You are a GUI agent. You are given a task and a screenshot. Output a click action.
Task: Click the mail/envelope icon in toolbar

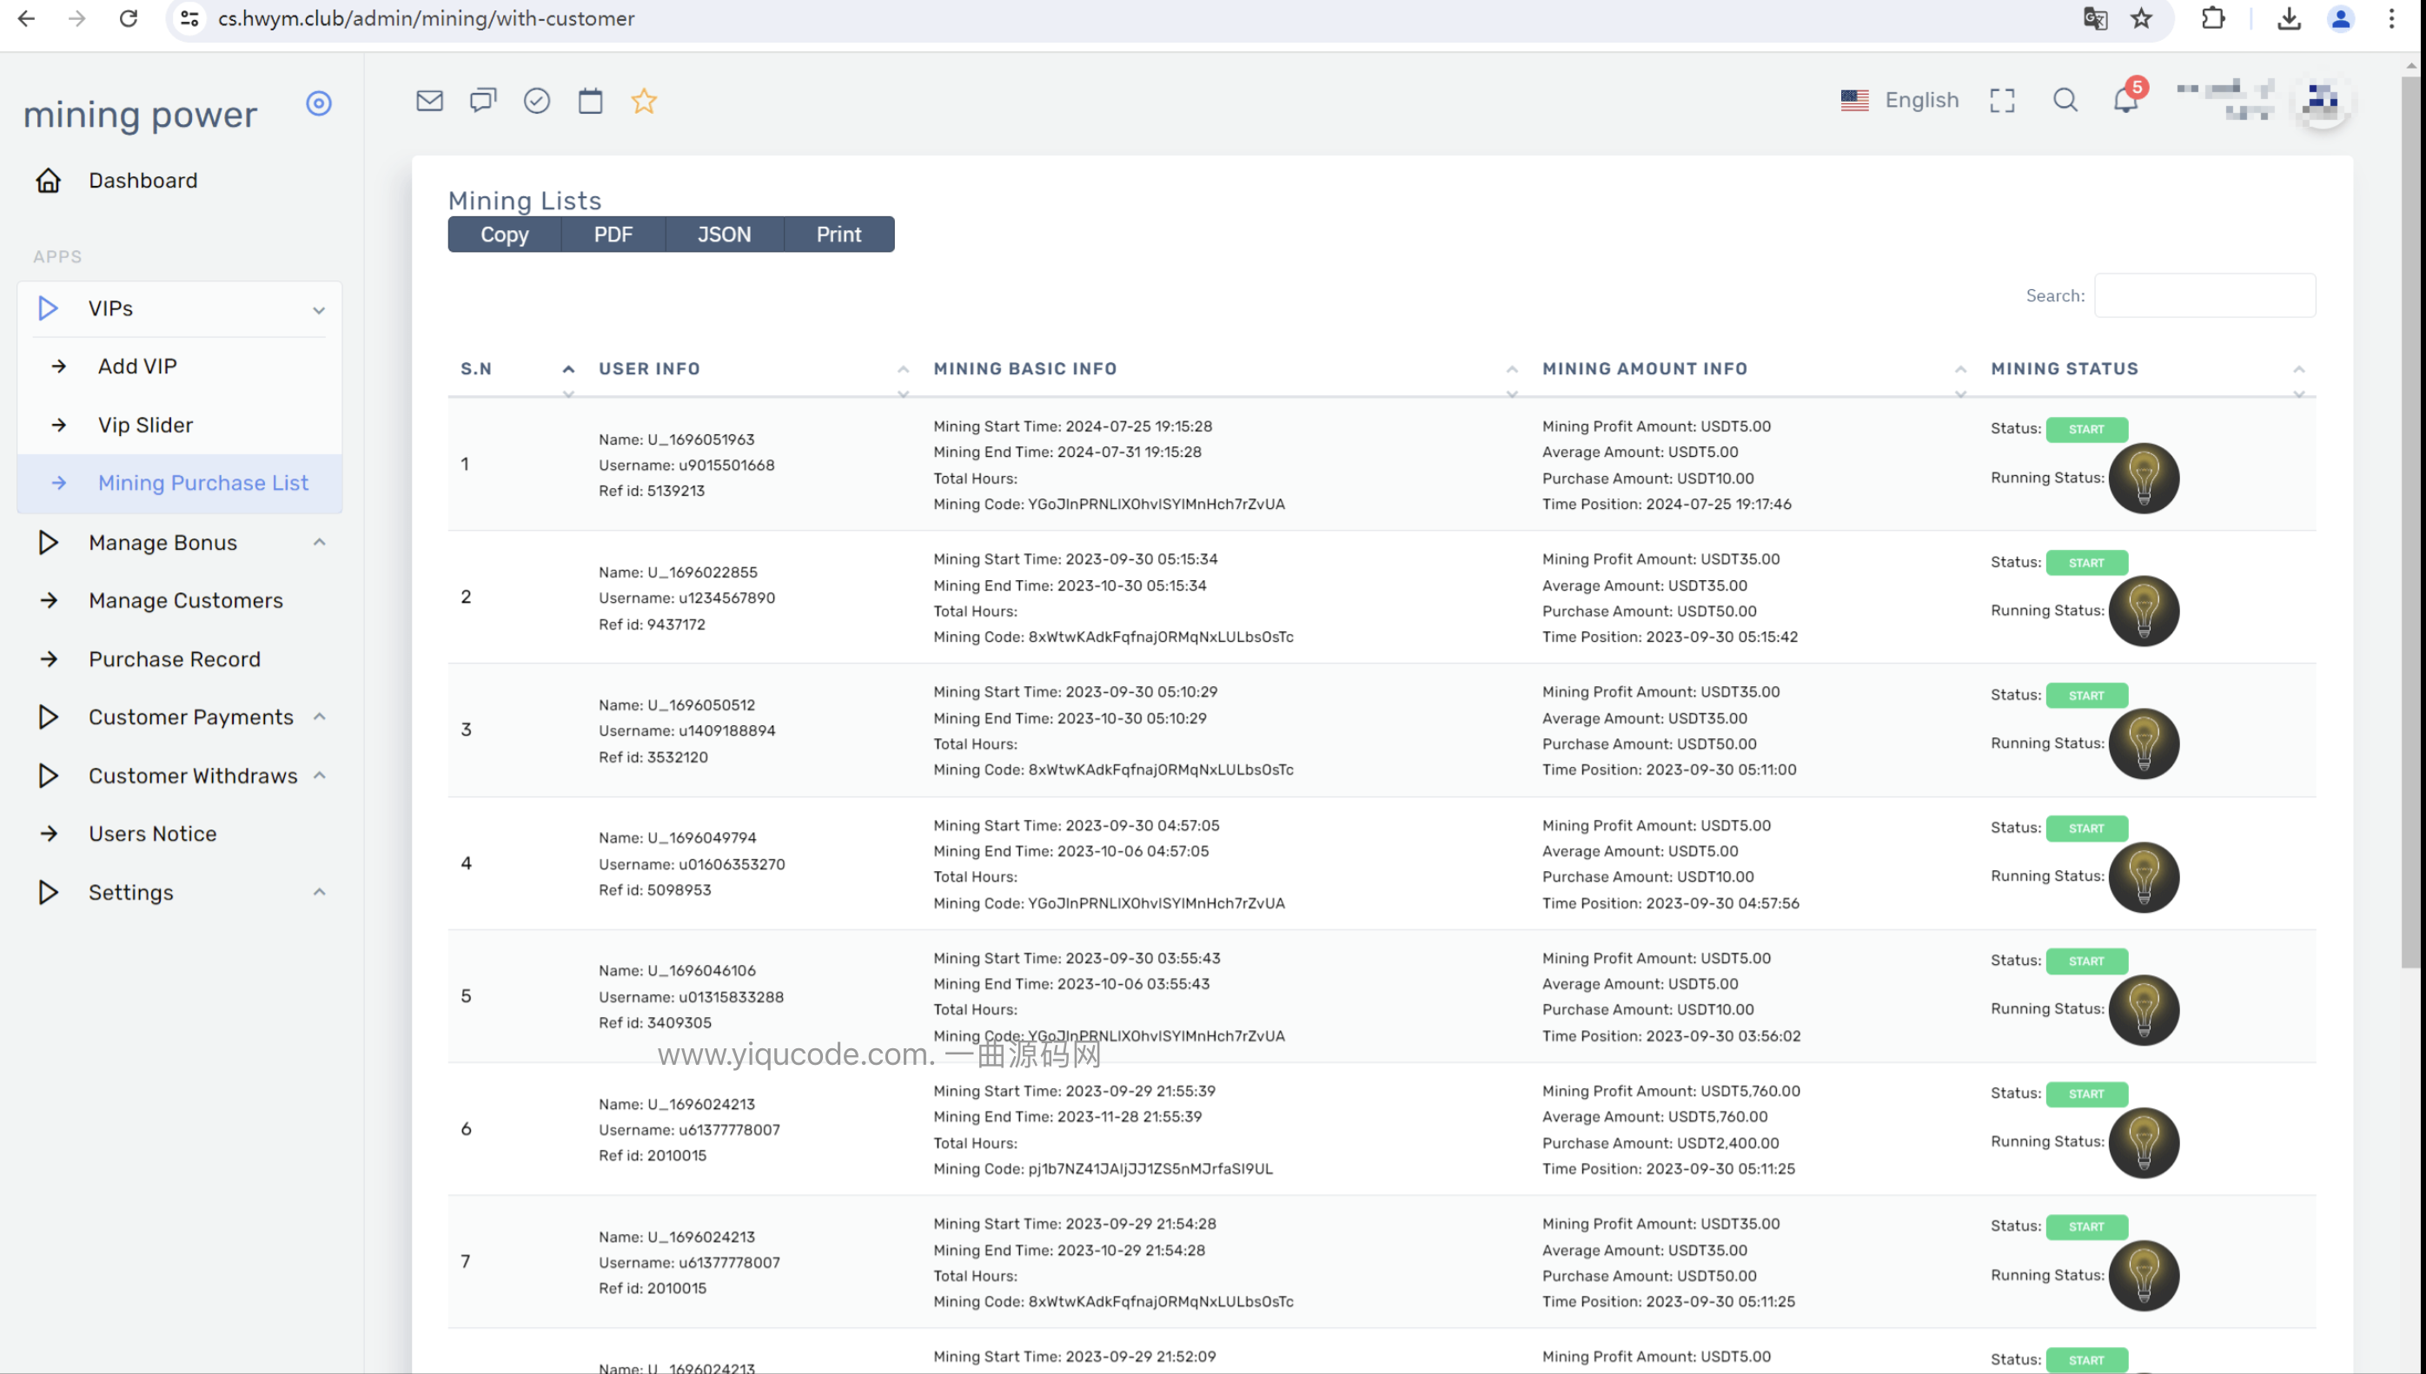(428, 102)
